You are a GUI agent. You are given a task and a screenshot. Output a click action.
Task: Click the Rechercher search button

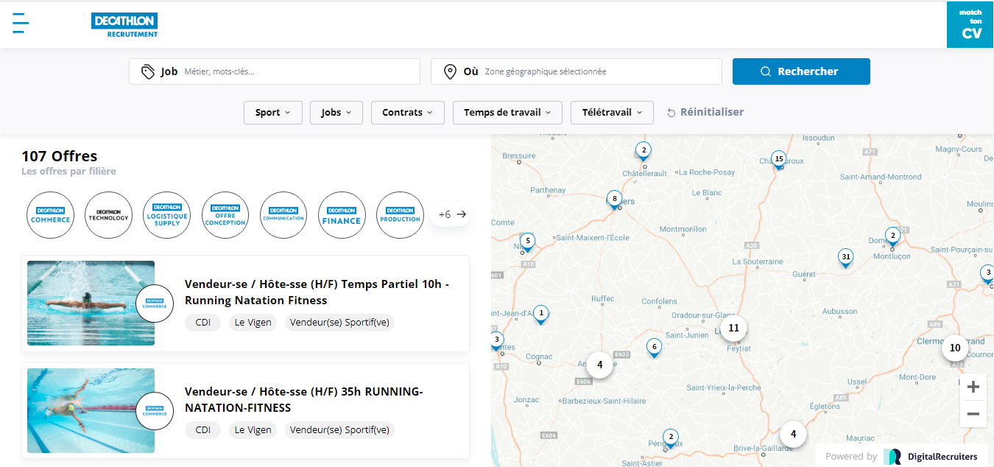(x=801, y=71)
